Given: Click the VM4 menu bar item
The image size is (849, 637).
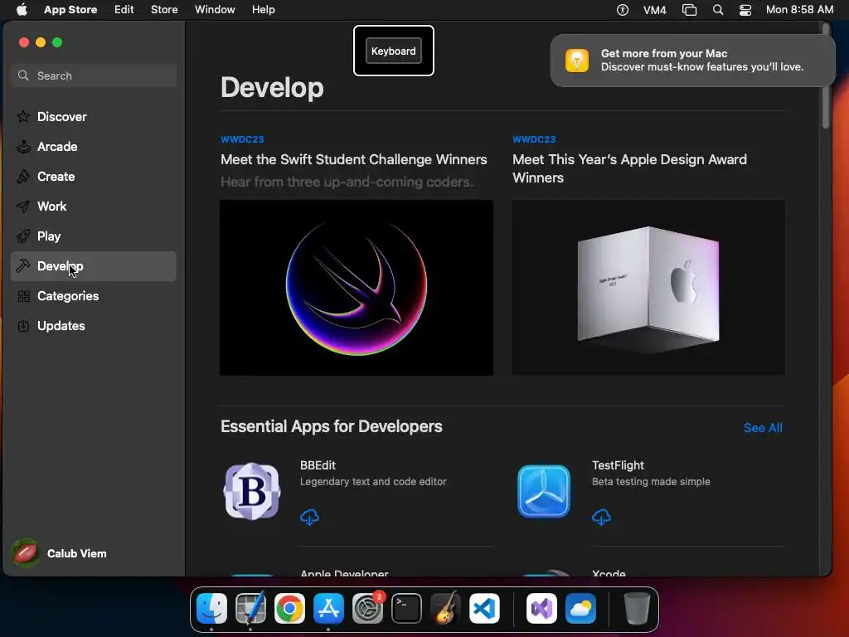Looking at the screenshot, I should (x=655, y=10).
